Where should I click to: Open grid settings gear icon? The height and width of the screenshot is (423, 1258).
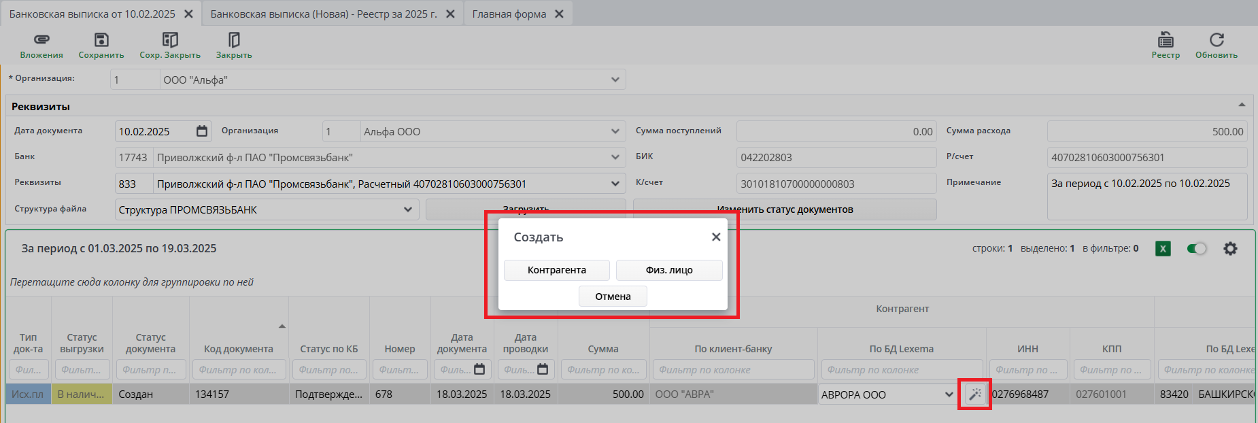pos(1230,249)
